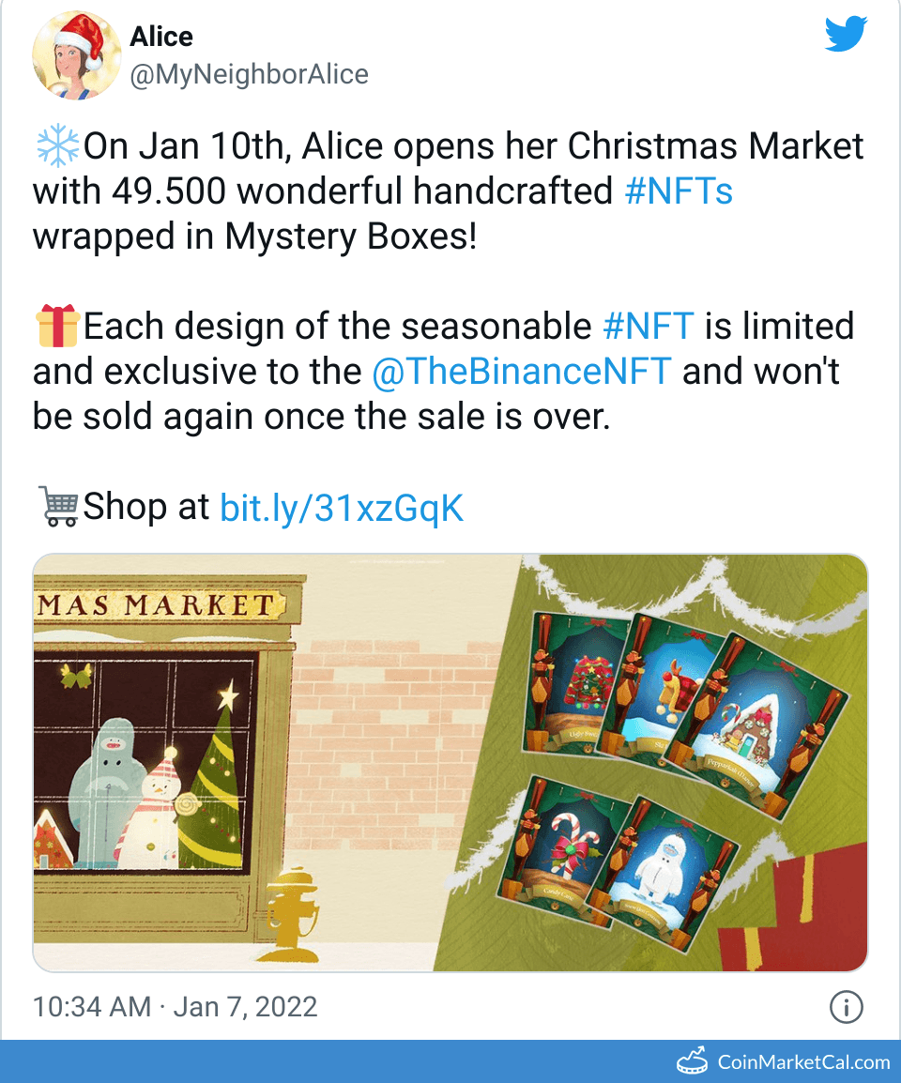Click the MAS MARKET shop sign
This screenshot has width=901, height=1083.
click(160, 605)
